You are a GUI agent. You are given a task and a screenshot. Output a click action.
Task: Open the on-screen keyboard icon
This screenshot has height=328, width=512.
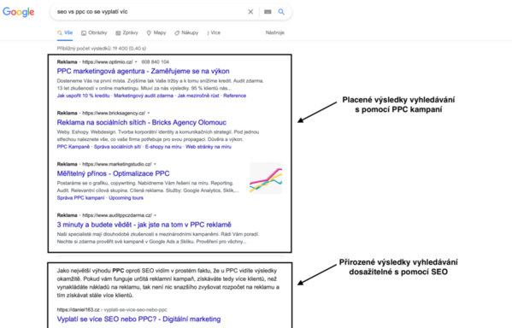click(x=268, y=12)
